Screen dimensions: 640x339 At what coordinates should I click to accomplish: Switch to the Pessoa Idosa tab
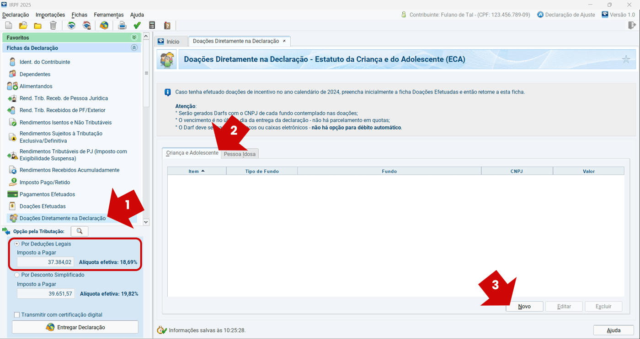[240, 154]
